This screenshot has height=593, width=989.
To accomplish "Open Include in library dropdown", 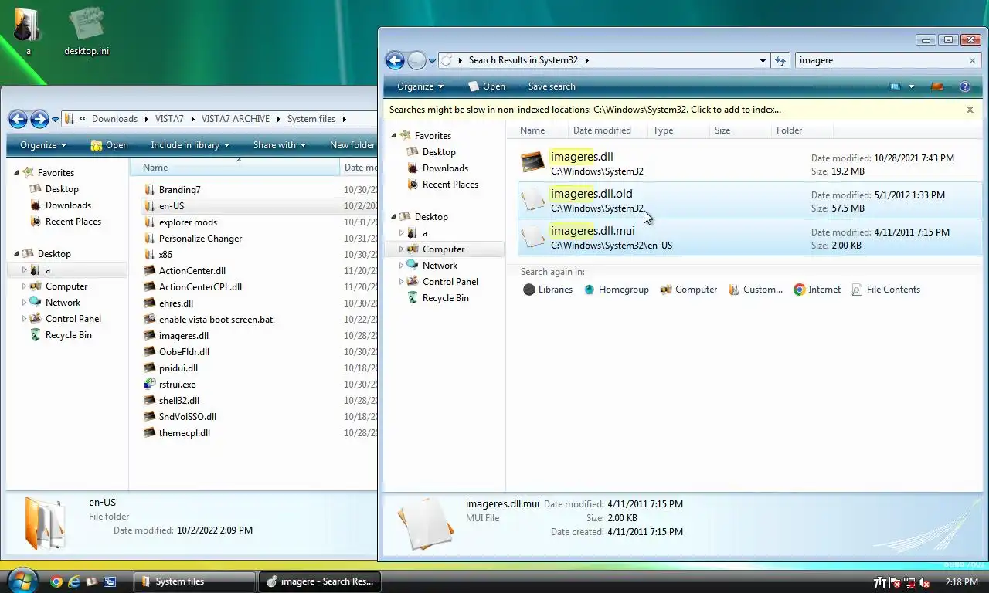I will (190, 145).
